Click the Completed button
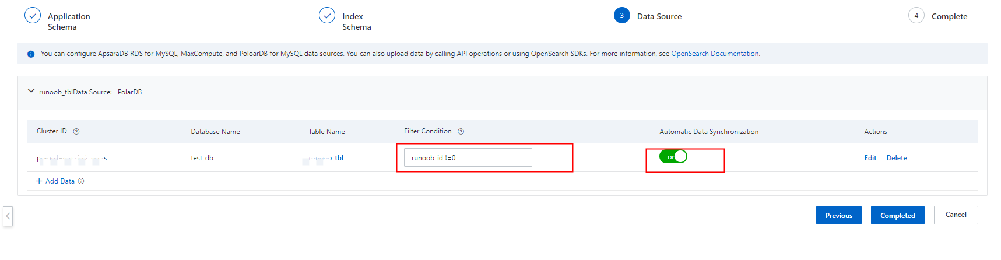This screenshot has height=260, width=1001. [x=897, y=215]
